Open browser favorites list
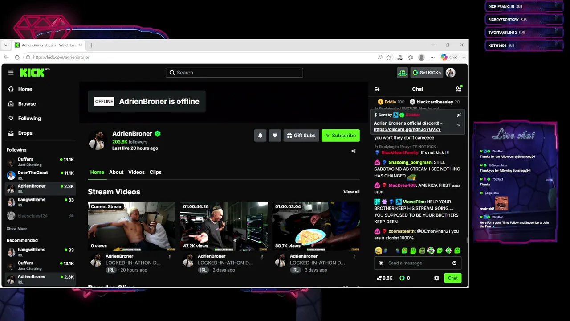The height and width of the screenshot is (321, 570). [x=411, y=57]
